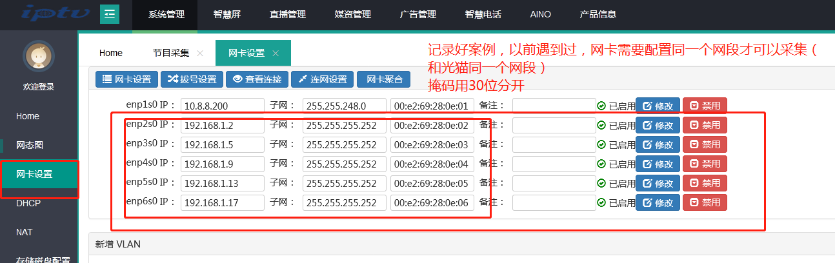Click 修改 for enp1s0 interface
Image resolution: width=835 pixels, height=263 pixels.
click(x=658, y=106)
